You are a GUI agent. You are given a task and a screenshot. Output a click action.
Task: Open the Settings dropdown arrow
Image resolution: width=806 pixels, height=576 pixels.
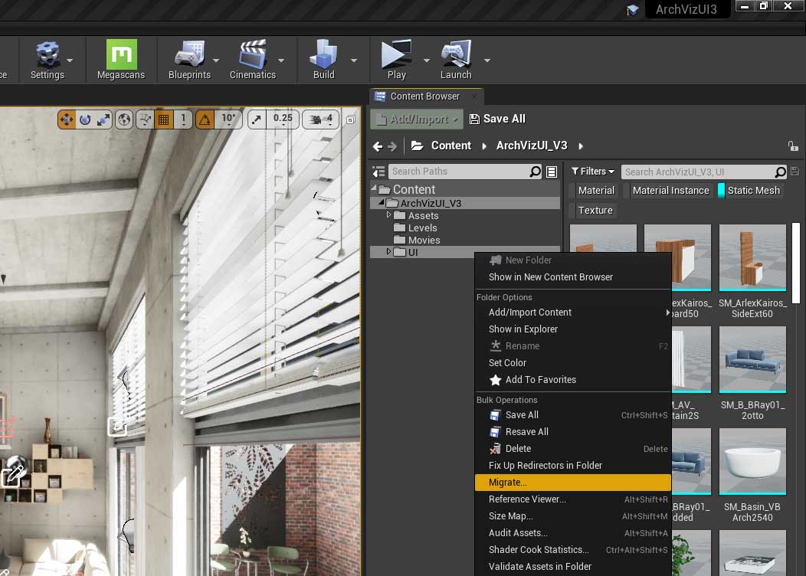(x=70, y=61)
